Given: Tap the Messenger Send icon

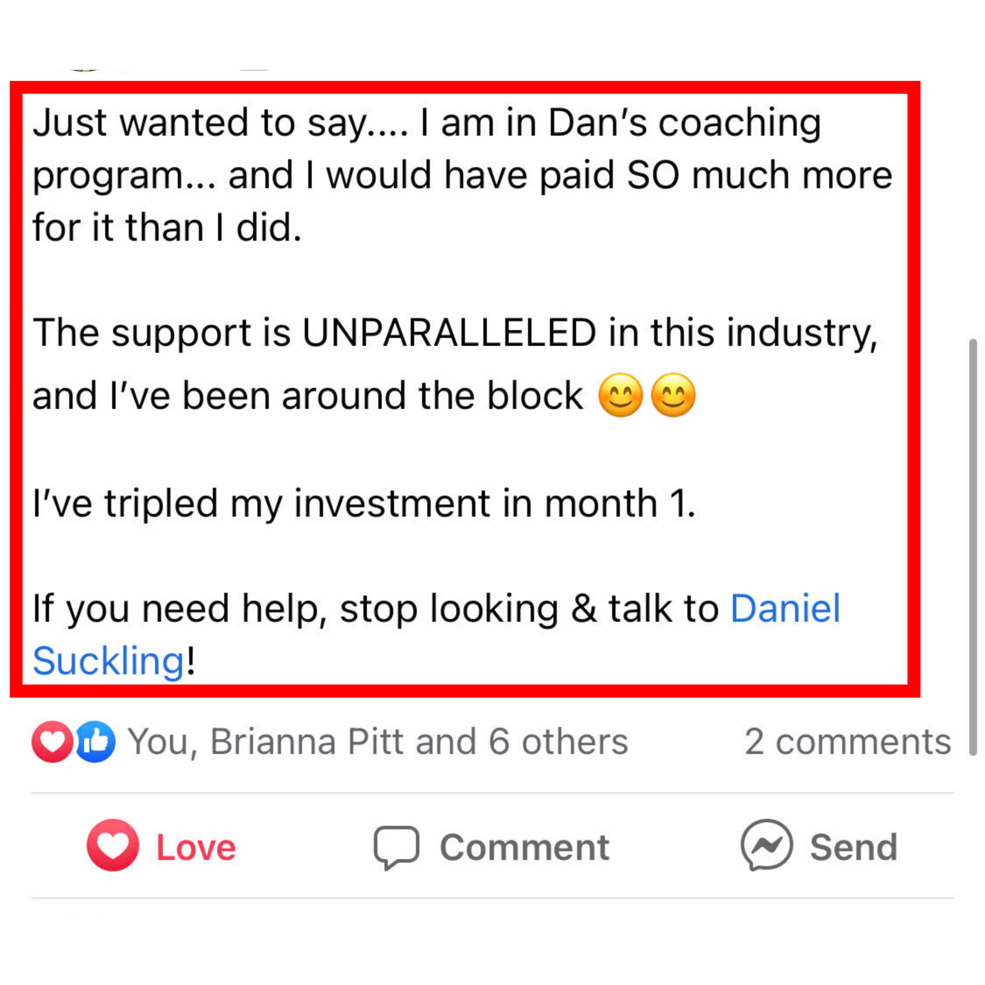Looking at the screenshot, I should point(766,847).
